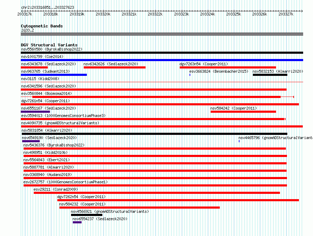Screen dimensions: 313x236
Task: Click nsv6549190 (Sedlazeck2020) label
Action: click(x=49, y=138)
